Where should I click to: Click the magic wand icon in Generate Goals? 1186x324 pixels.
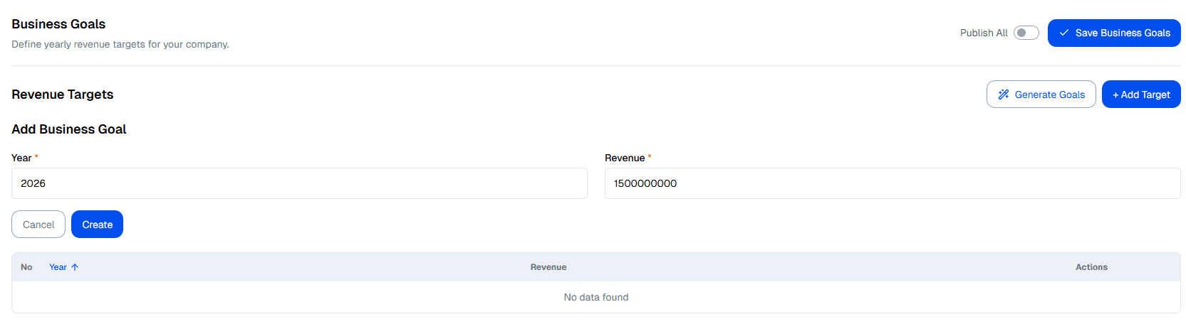click(1003, 94)
